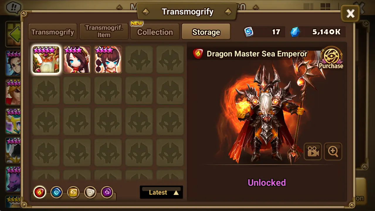Click the right arrow beside Transmogrify title
Screen dimensions: 375x211
click(228, 12)
